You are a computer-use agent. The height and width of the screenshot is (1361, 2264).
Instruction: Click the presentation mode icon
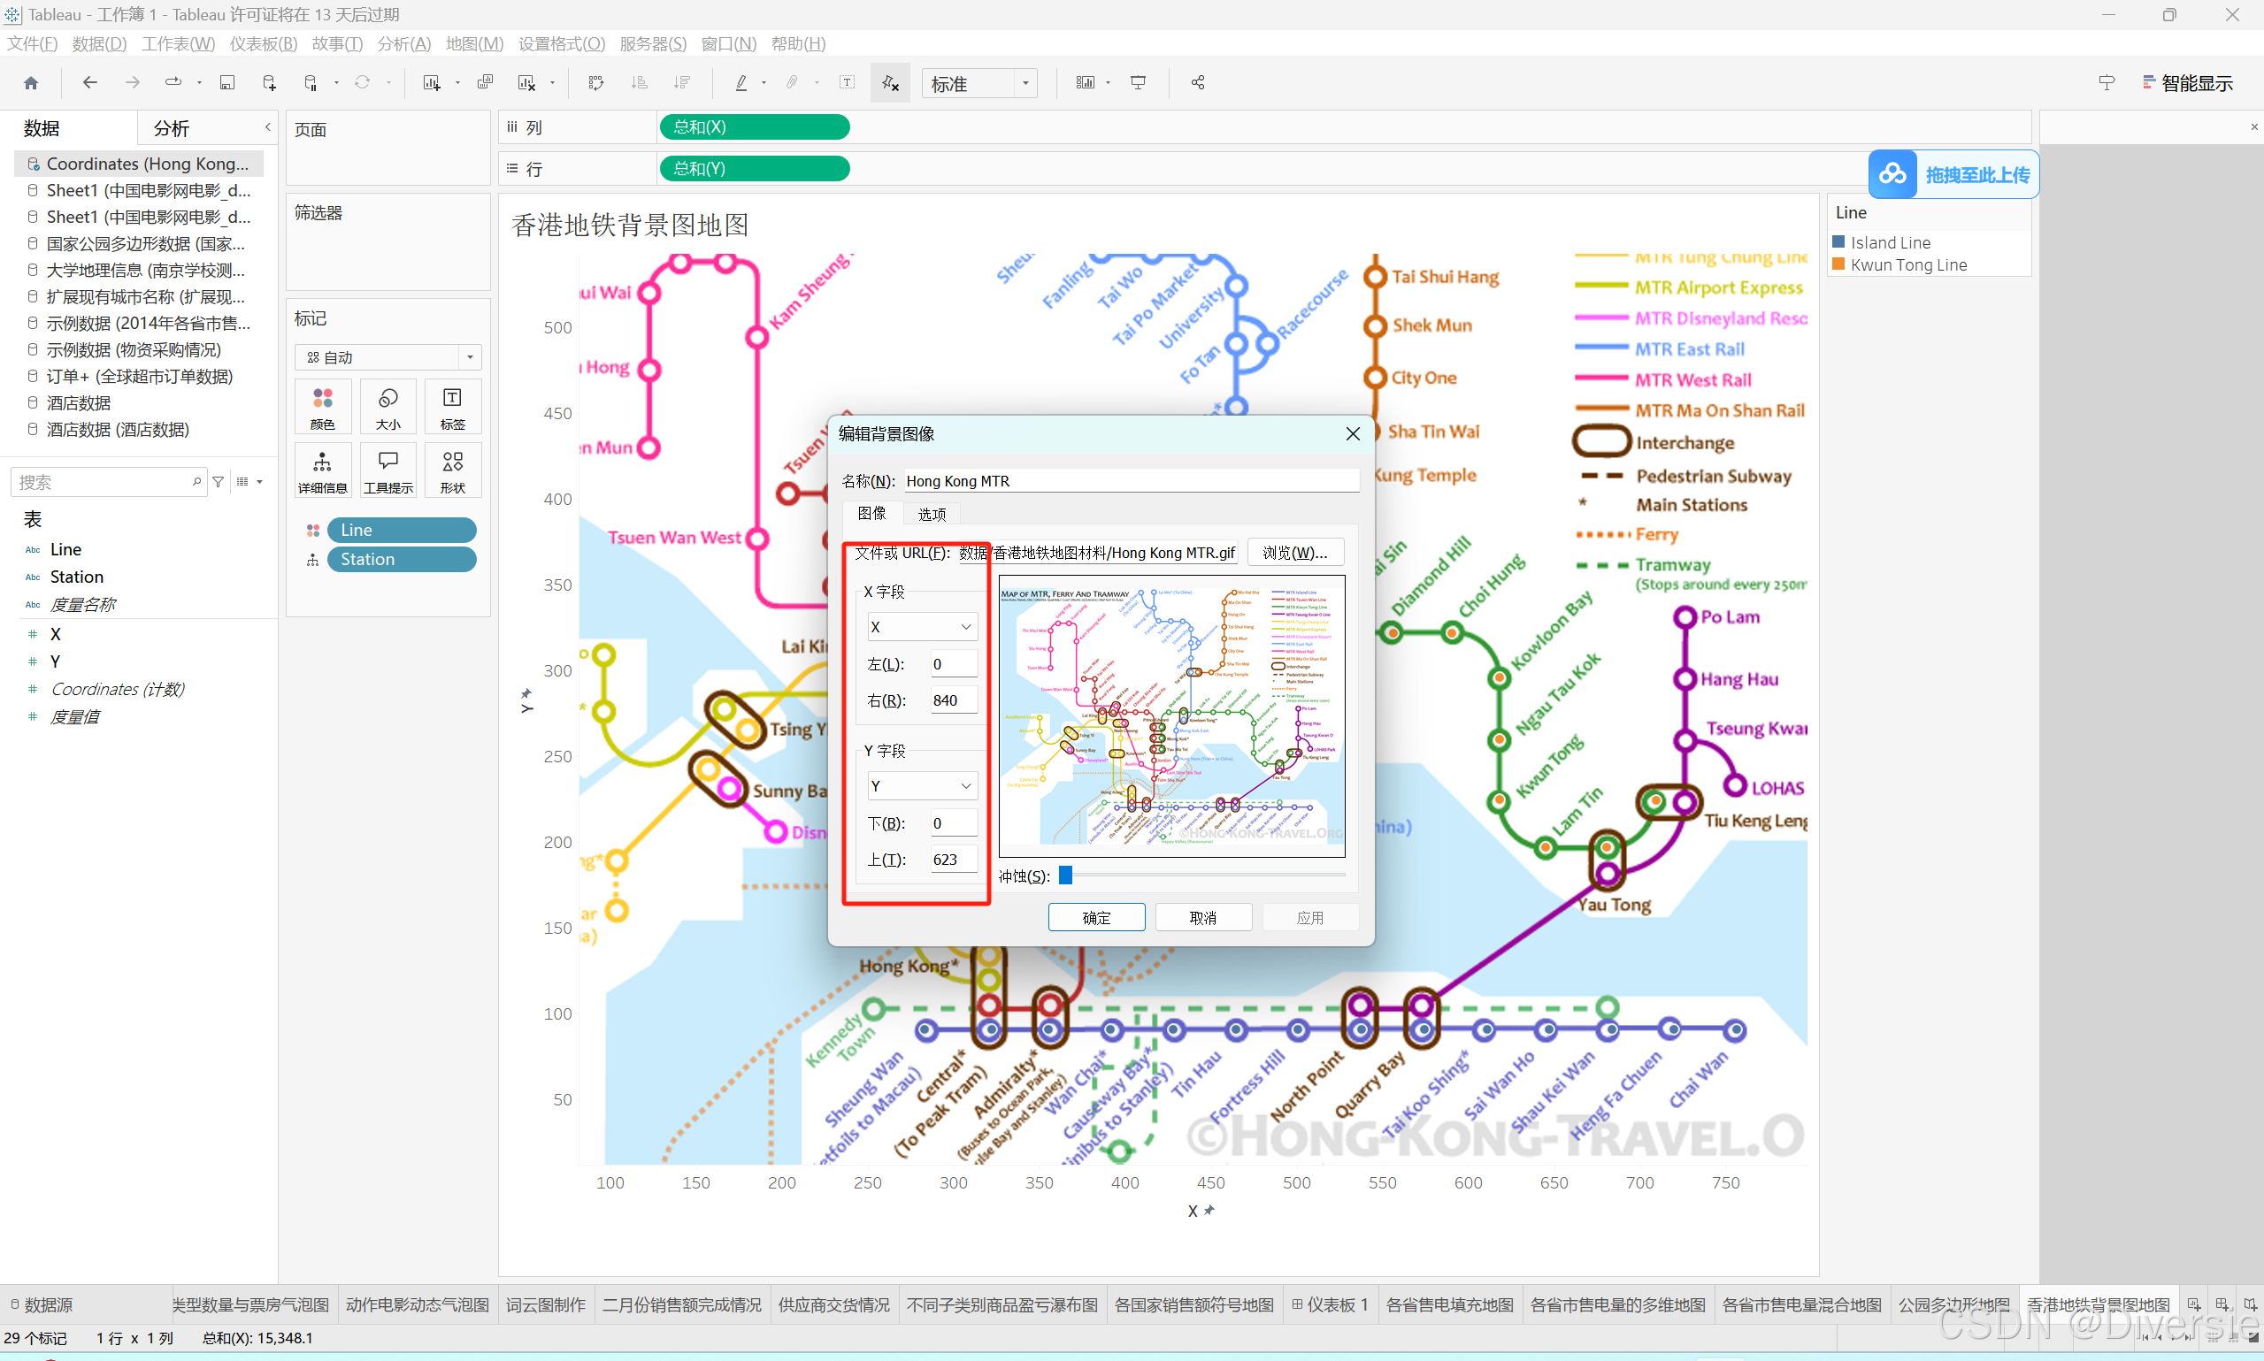(1139, 83)
